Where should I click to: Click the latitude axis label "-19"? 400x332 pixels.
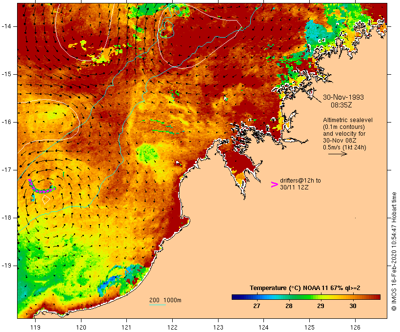[x=6, y=265]
